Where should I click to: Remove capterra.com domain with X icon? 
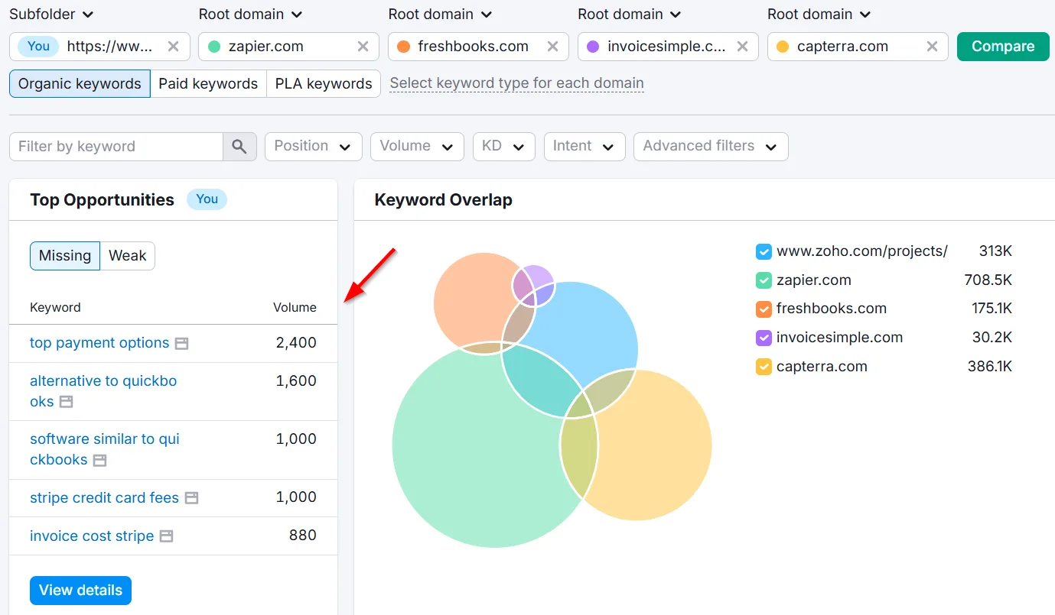(932, 47)
